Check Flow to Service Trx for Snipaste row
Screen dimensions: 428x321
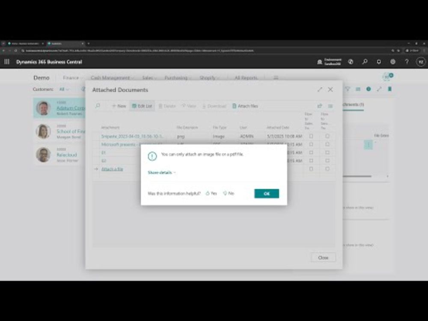pyautogui.click(x=327, y=136)
